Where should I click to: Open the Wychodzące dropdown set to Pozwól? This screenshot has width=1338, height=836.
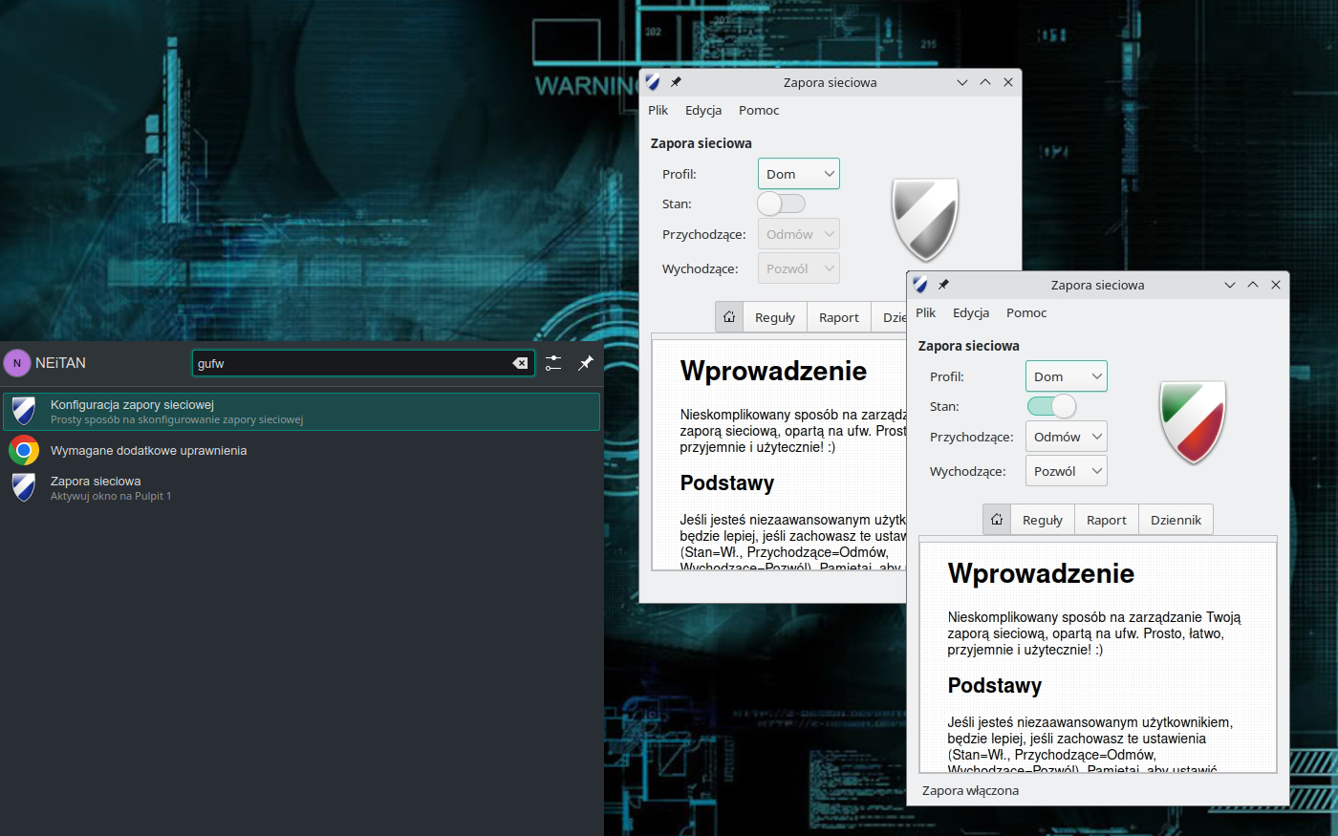[x=1066, y=470]
